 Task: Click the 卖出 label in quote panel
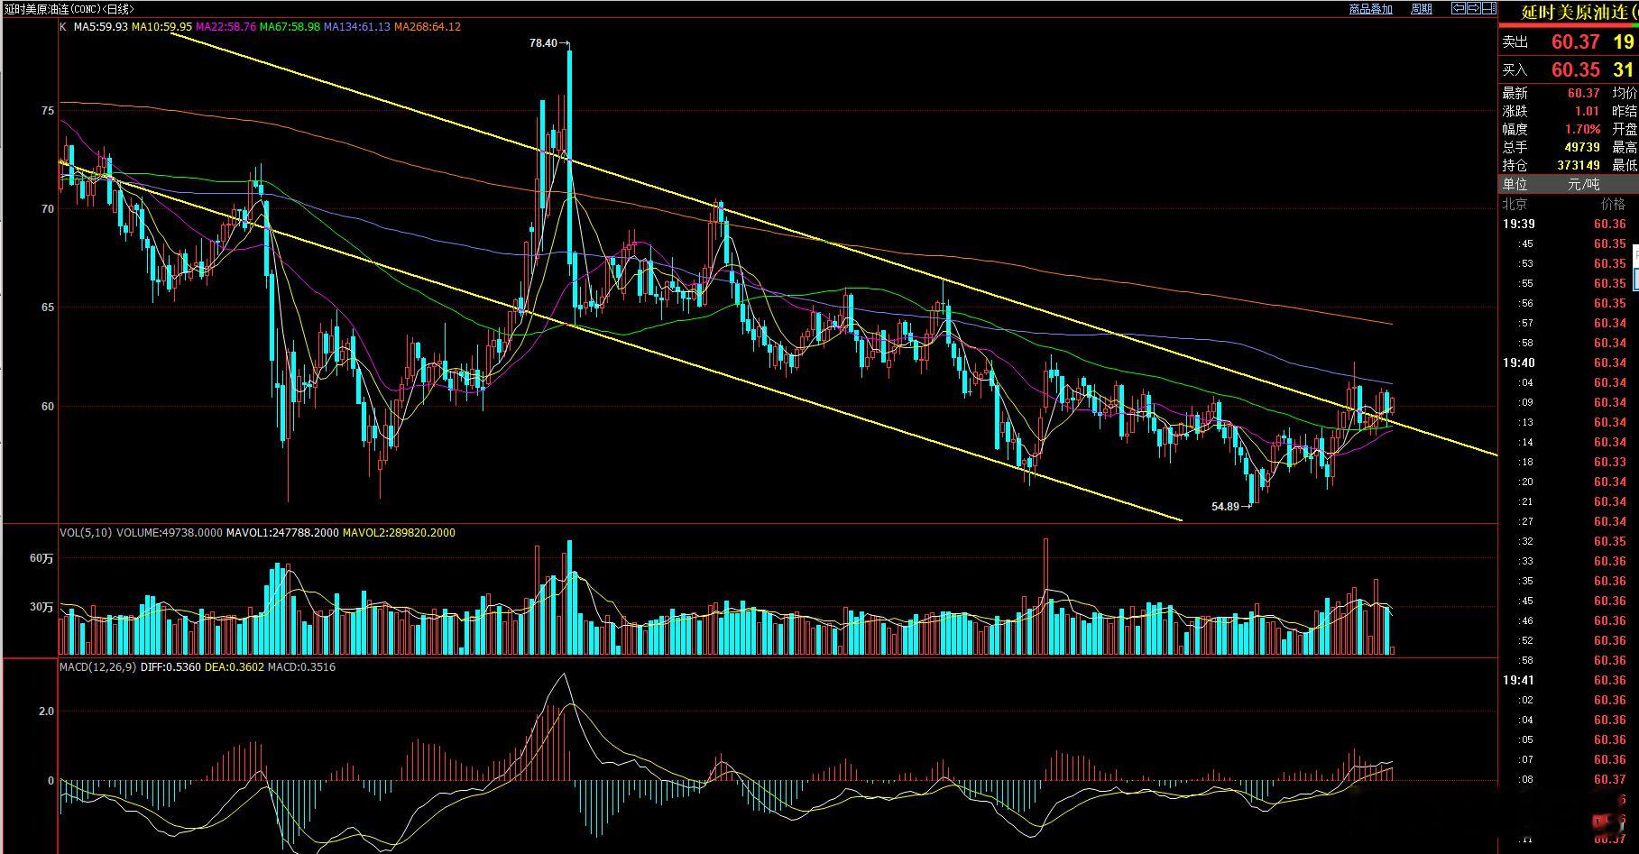[x=1515, y=42]
